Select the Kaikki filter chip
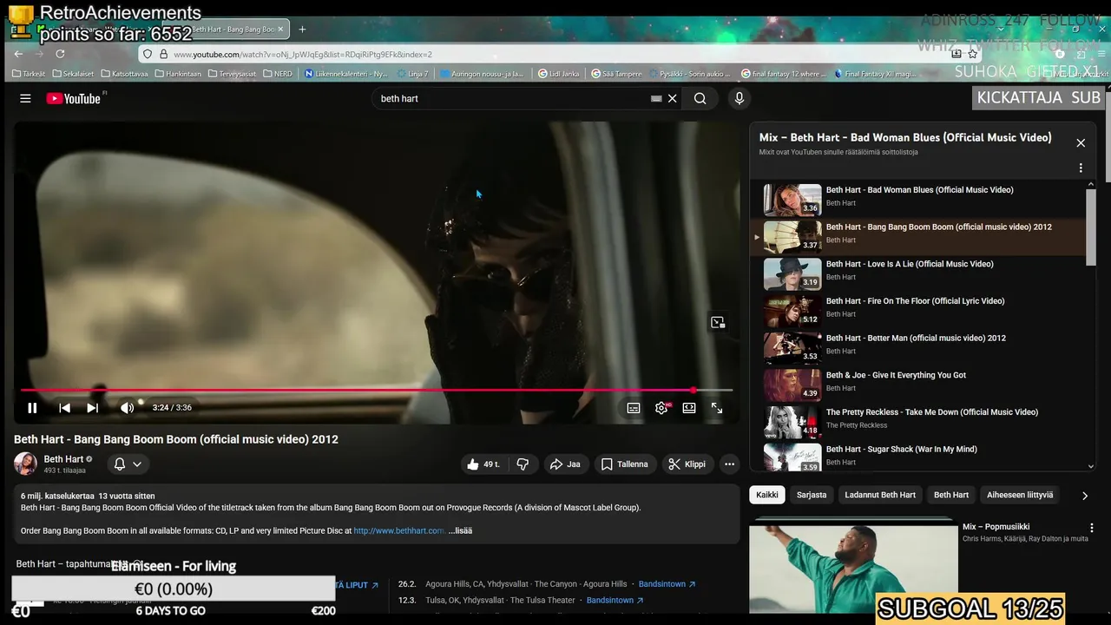 click(767, 495)
